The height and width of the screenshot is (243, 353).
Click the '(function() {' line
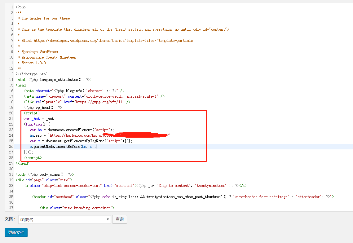tap(37, 124)
